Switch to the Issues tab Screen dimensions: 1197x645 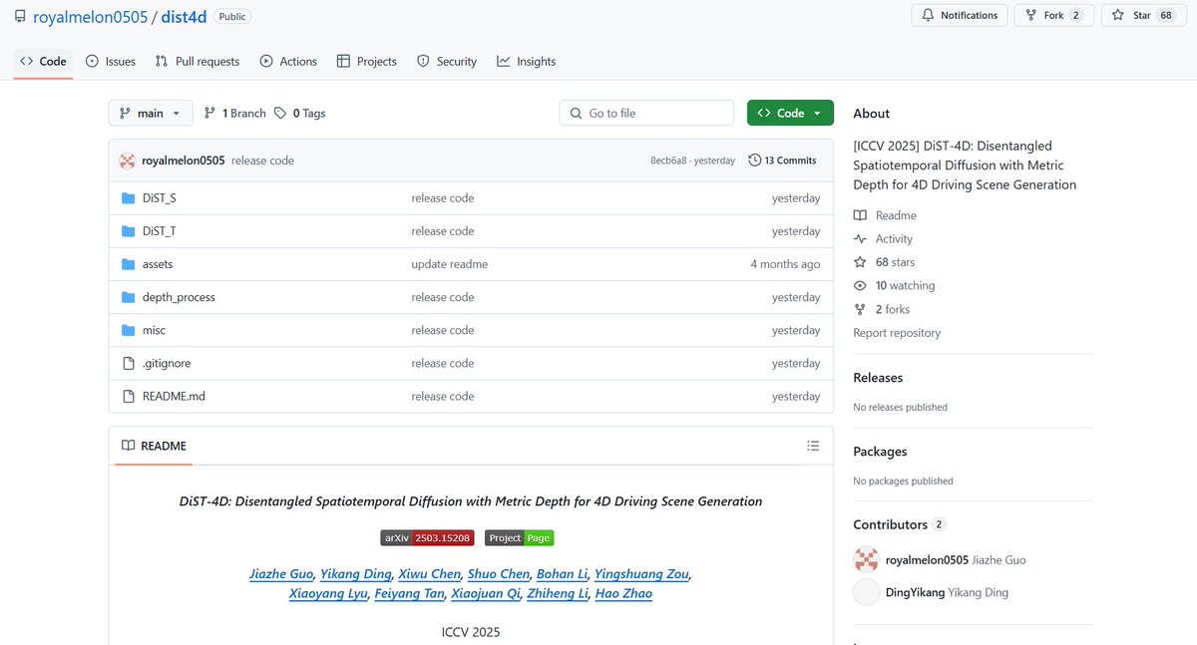click(111, 61)
